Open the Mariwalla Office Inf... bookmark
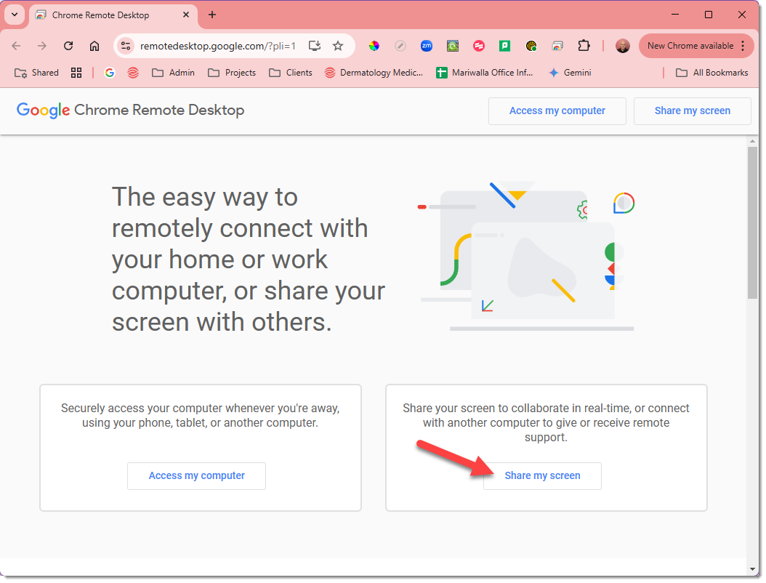 point(485,73)
